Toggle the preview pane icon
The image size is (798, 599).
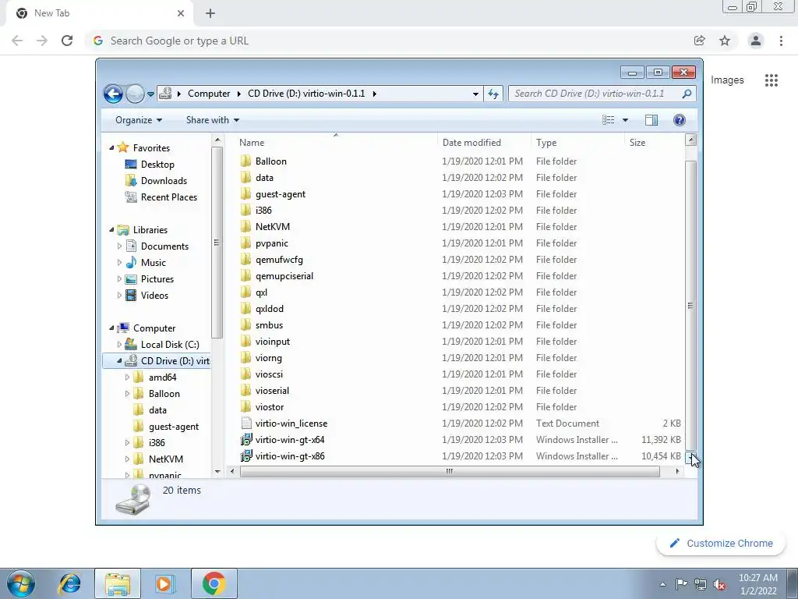651,120
